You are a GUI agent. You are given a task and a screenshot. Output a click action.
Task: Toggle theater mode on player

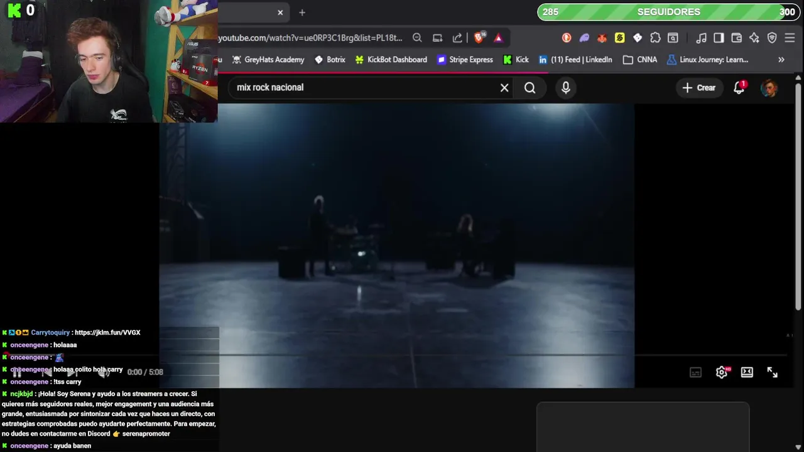[747, 372]
